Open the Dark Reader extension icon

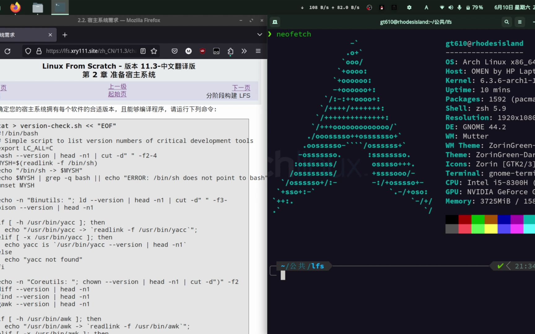[216, 51]
